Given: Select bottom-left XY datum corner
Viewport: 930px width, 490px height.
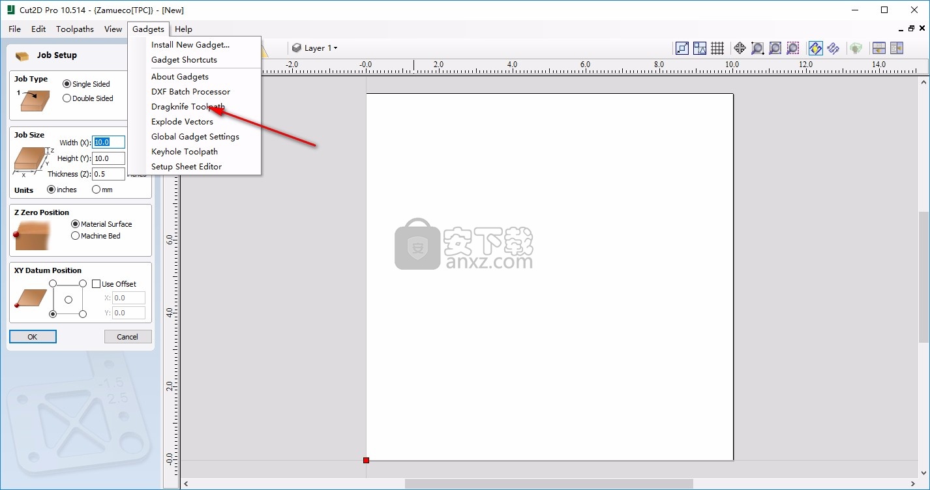Looking at the screenshot, I should coord(53,314).
